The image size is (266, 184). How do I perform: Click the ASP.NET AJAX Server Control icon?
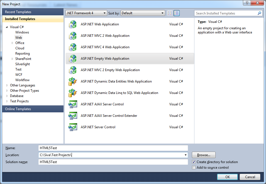pos(73,104)
